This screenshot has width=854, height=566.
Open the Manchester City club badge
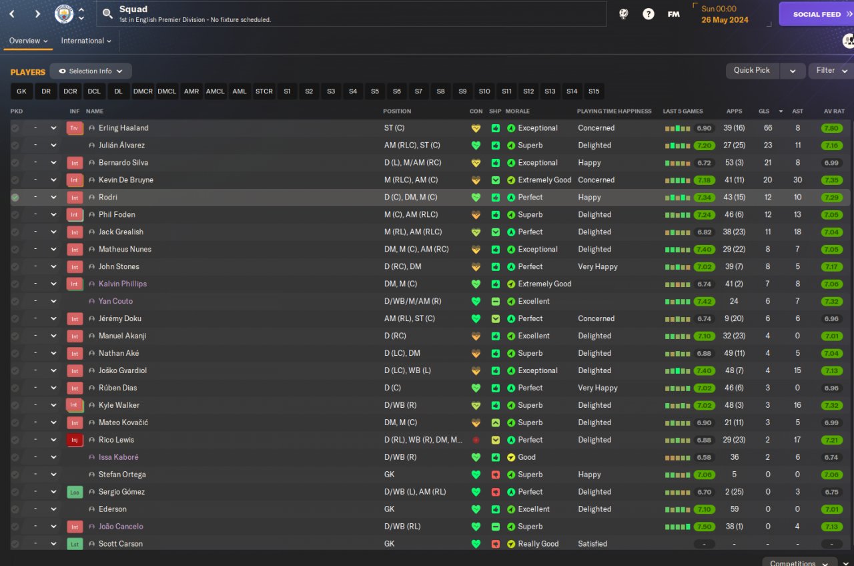[64, 14]
